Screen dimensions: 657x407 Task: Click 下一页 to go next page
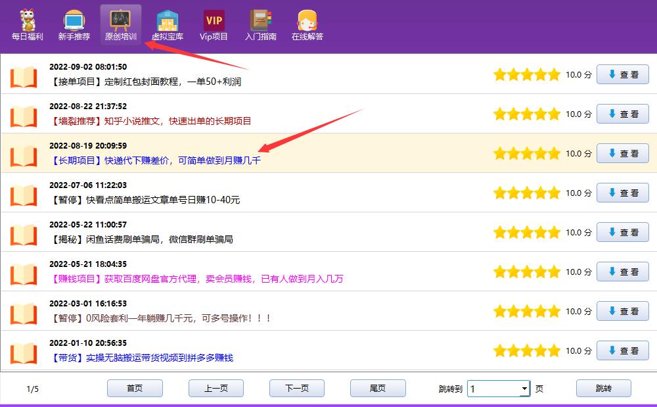point(296,389)
